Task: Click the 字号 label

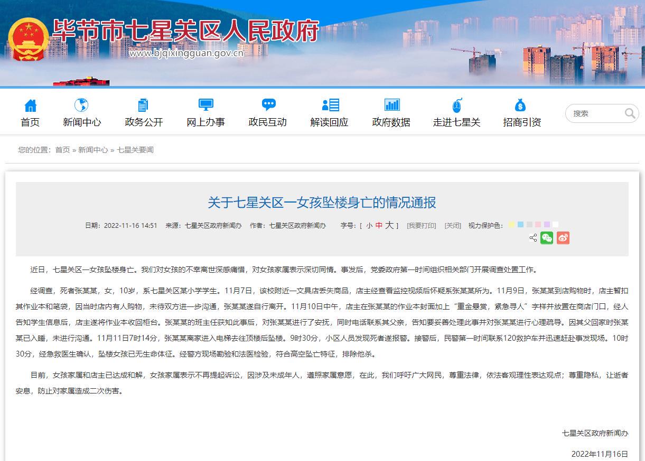Action: pos(349,225)
